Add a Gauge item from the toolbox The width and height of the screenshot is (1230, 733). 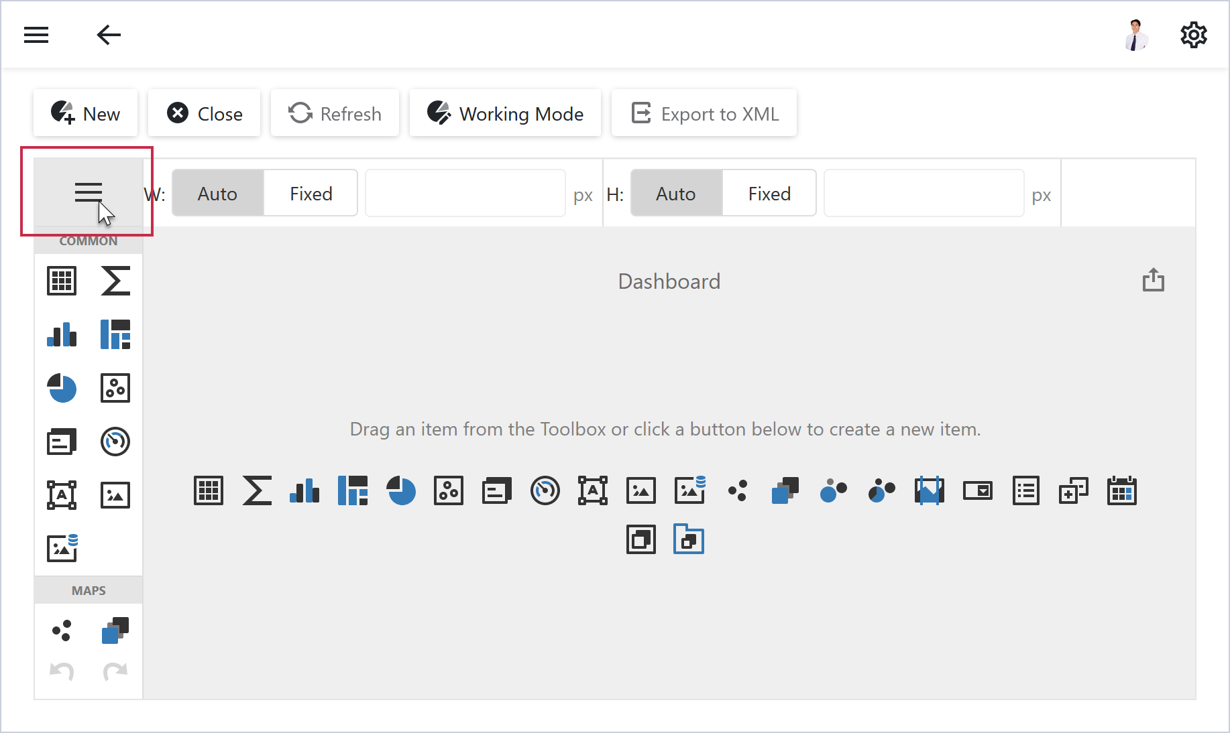pos(115,442)
